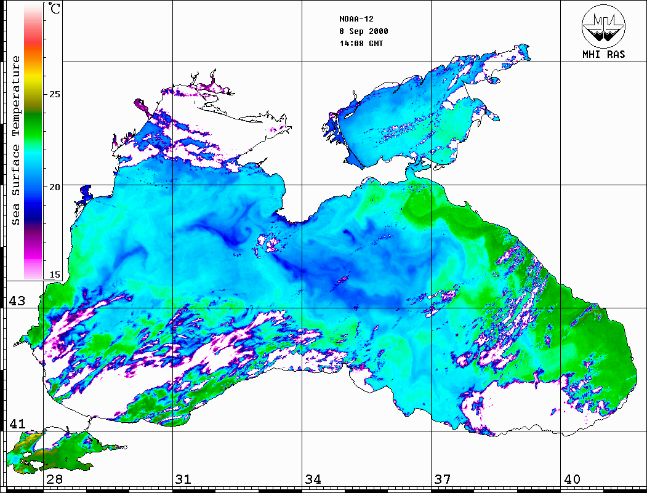Screen dimensions: 647x493
Task: Click the longitude label '31'
Action: pos(183,479)
